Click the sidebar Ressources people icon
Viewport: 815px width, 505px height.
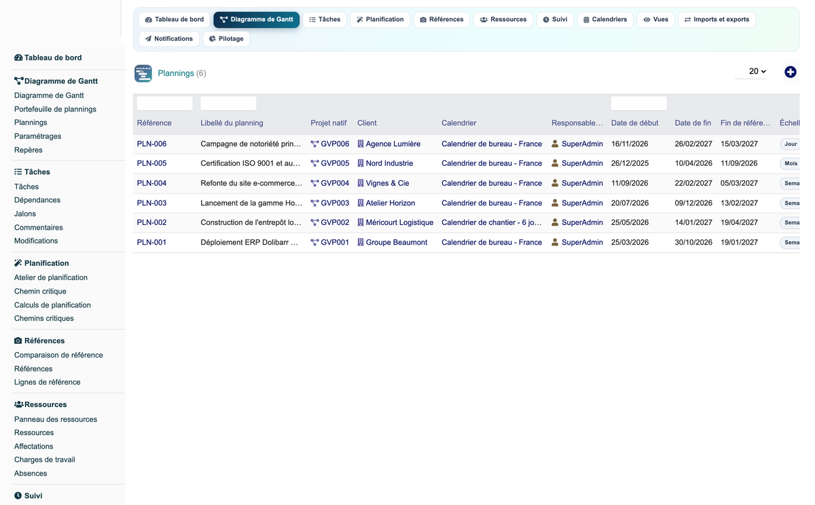(18, 404)
